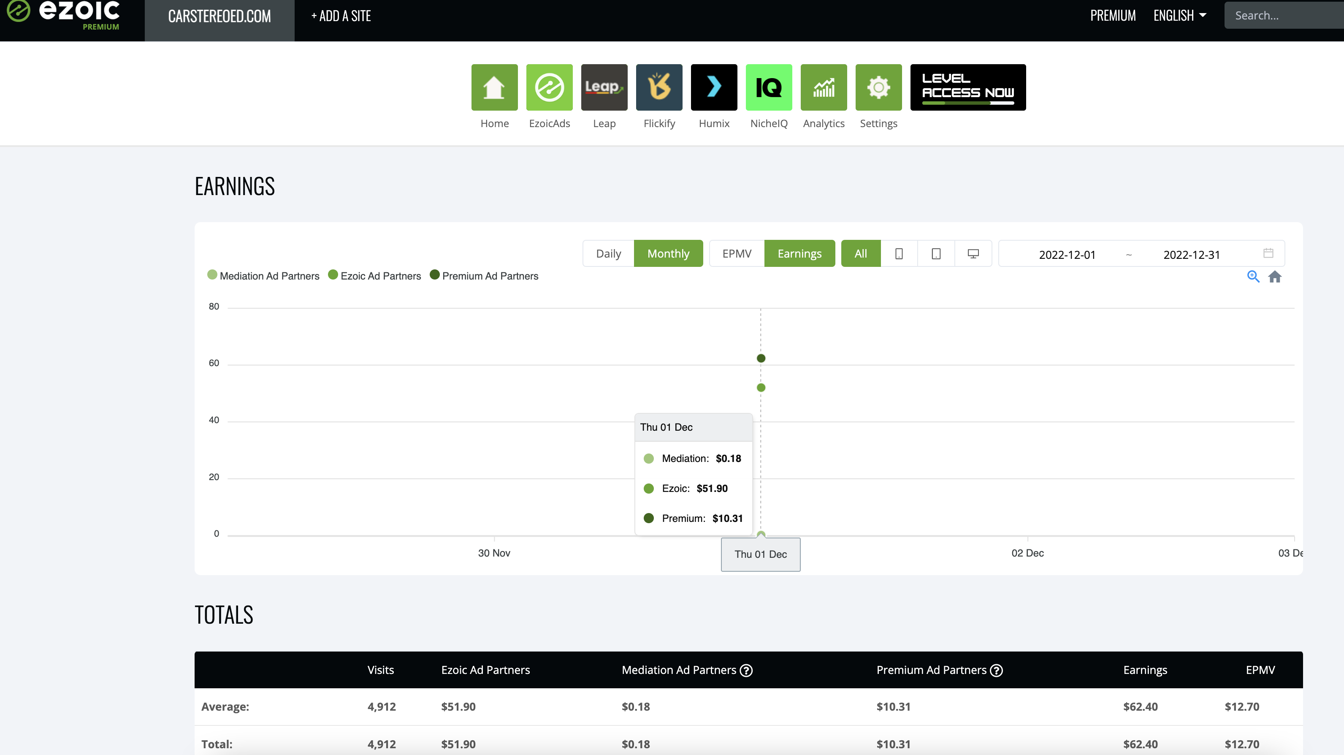Click Average row visits 4,912
Image resolution: width=1344 pixels, height=755 pixels.
point(382,706)
